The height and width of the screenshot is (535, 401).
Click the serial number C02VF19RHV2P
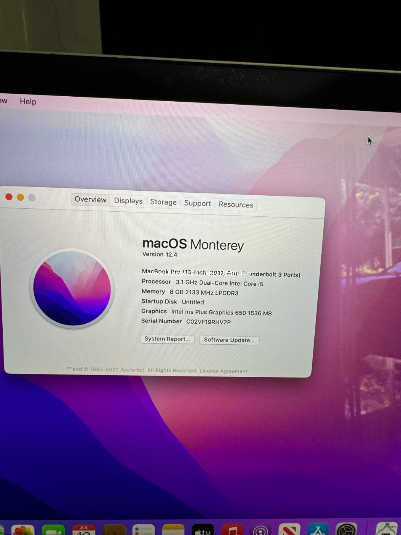(209, 322)
